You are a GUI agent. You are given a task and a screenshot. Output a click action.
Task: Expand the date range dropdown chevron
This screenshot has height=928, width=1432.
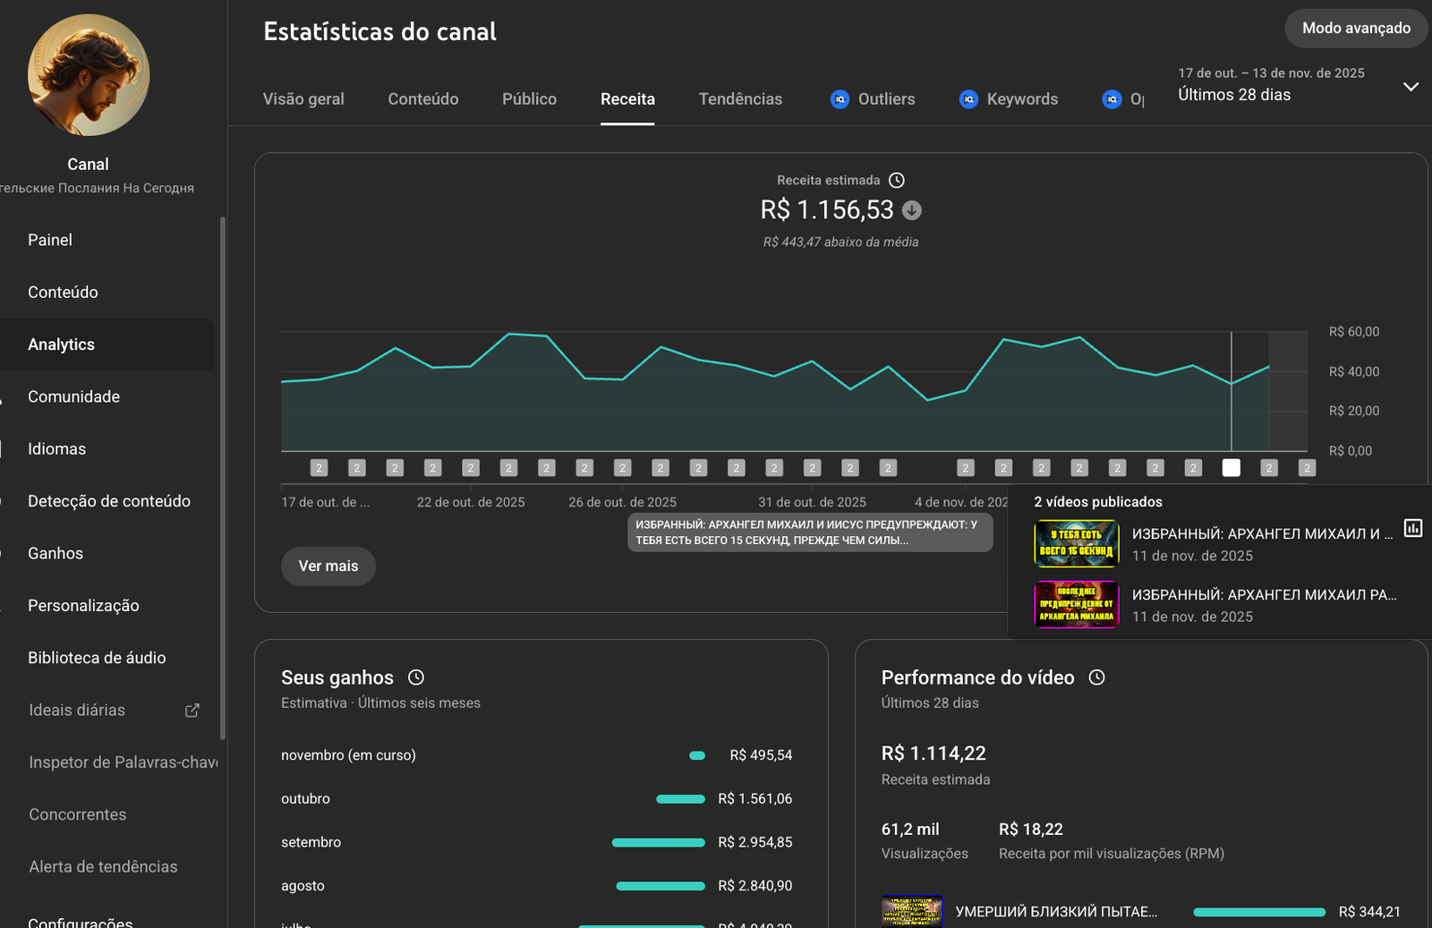1411,87
